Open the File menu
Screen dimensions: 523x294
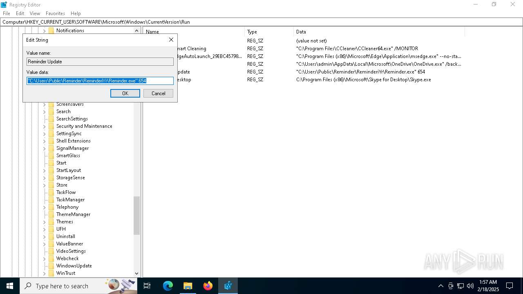7,13
